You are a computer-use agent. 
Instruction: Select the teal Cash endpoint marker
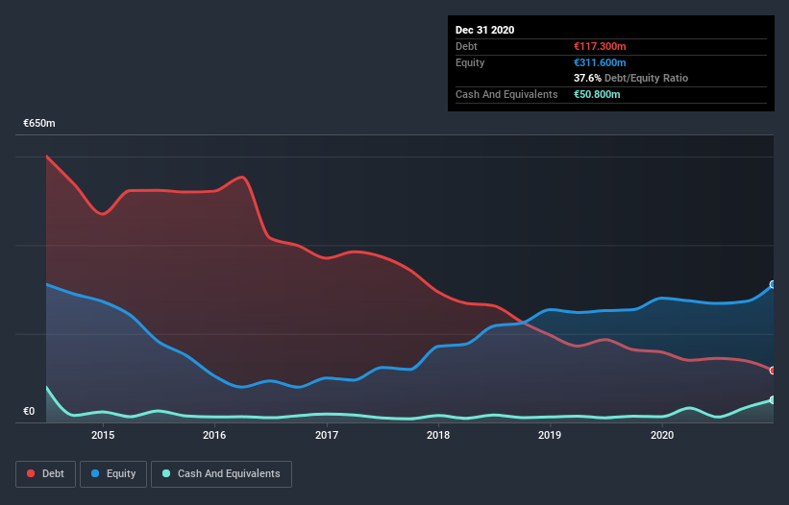773,400
